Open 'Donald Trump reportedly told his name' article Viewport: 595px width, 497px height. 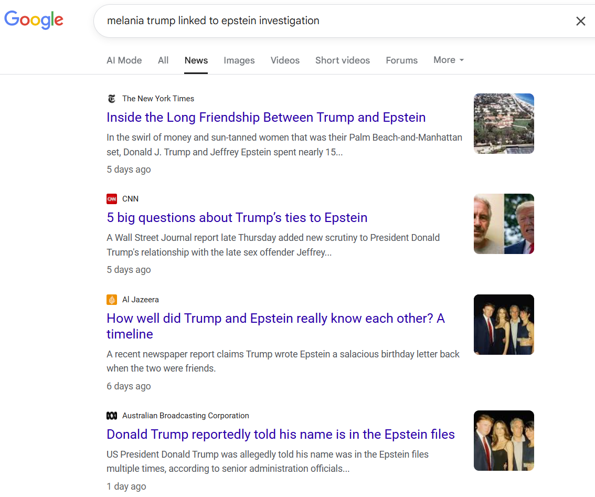(x=280, y=435)
